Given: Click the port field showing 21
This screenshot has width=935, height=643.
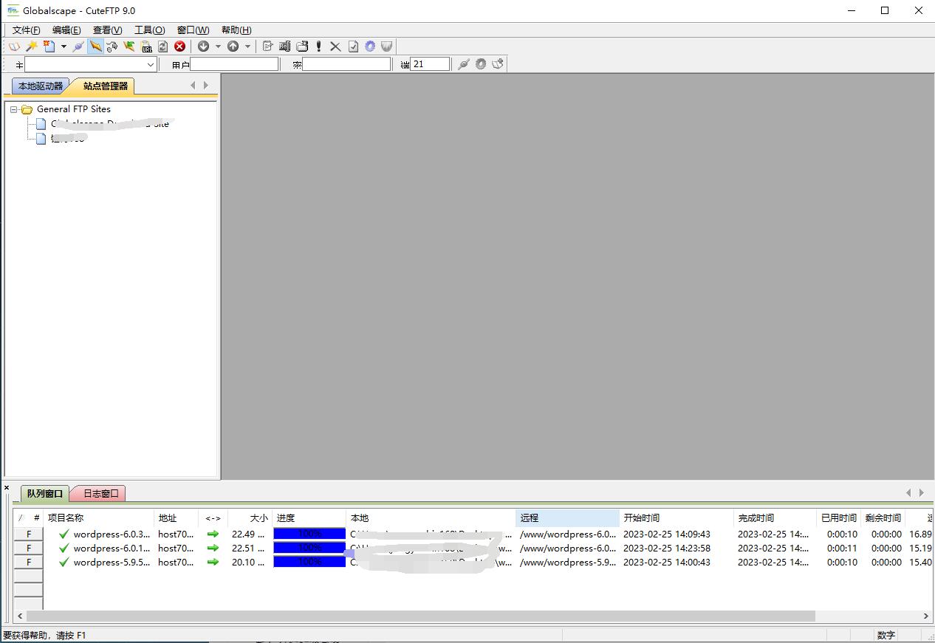Looking at the screenshot, I should pyautogui.click(x=430, y=64).
